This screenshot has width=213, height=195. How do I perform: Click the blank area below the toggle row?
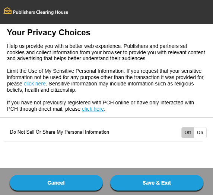pos(106,155)
